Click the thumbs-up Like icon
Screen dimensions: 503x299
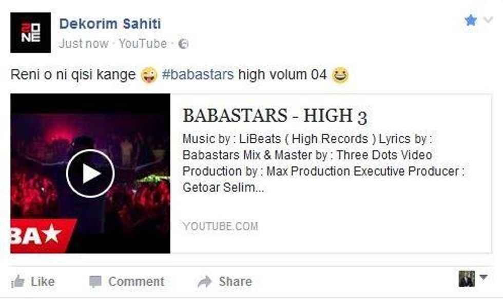(17, 282)
